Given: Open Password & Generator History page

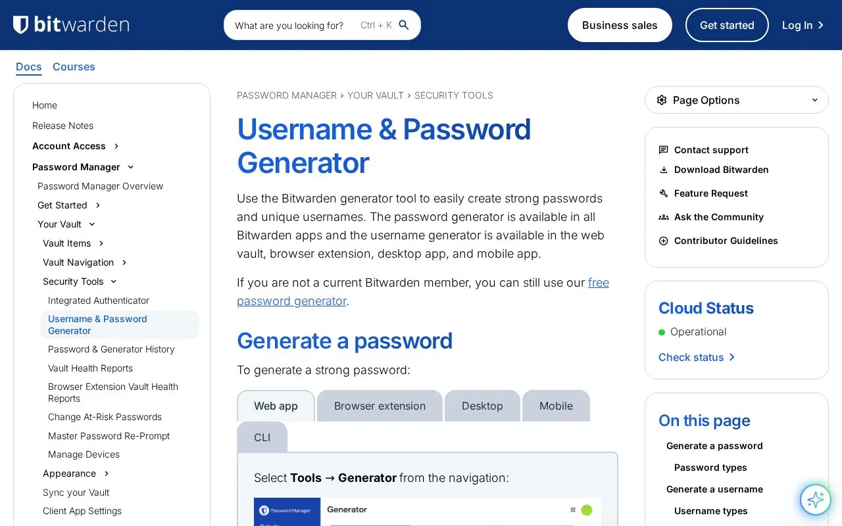Looking at the screenshot, I should point(111,349).
